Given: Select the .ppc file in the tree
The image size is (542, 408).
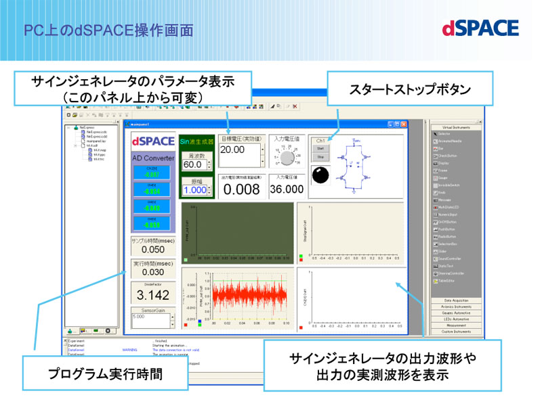Looking at the screenshot, I should coord(97,155).
